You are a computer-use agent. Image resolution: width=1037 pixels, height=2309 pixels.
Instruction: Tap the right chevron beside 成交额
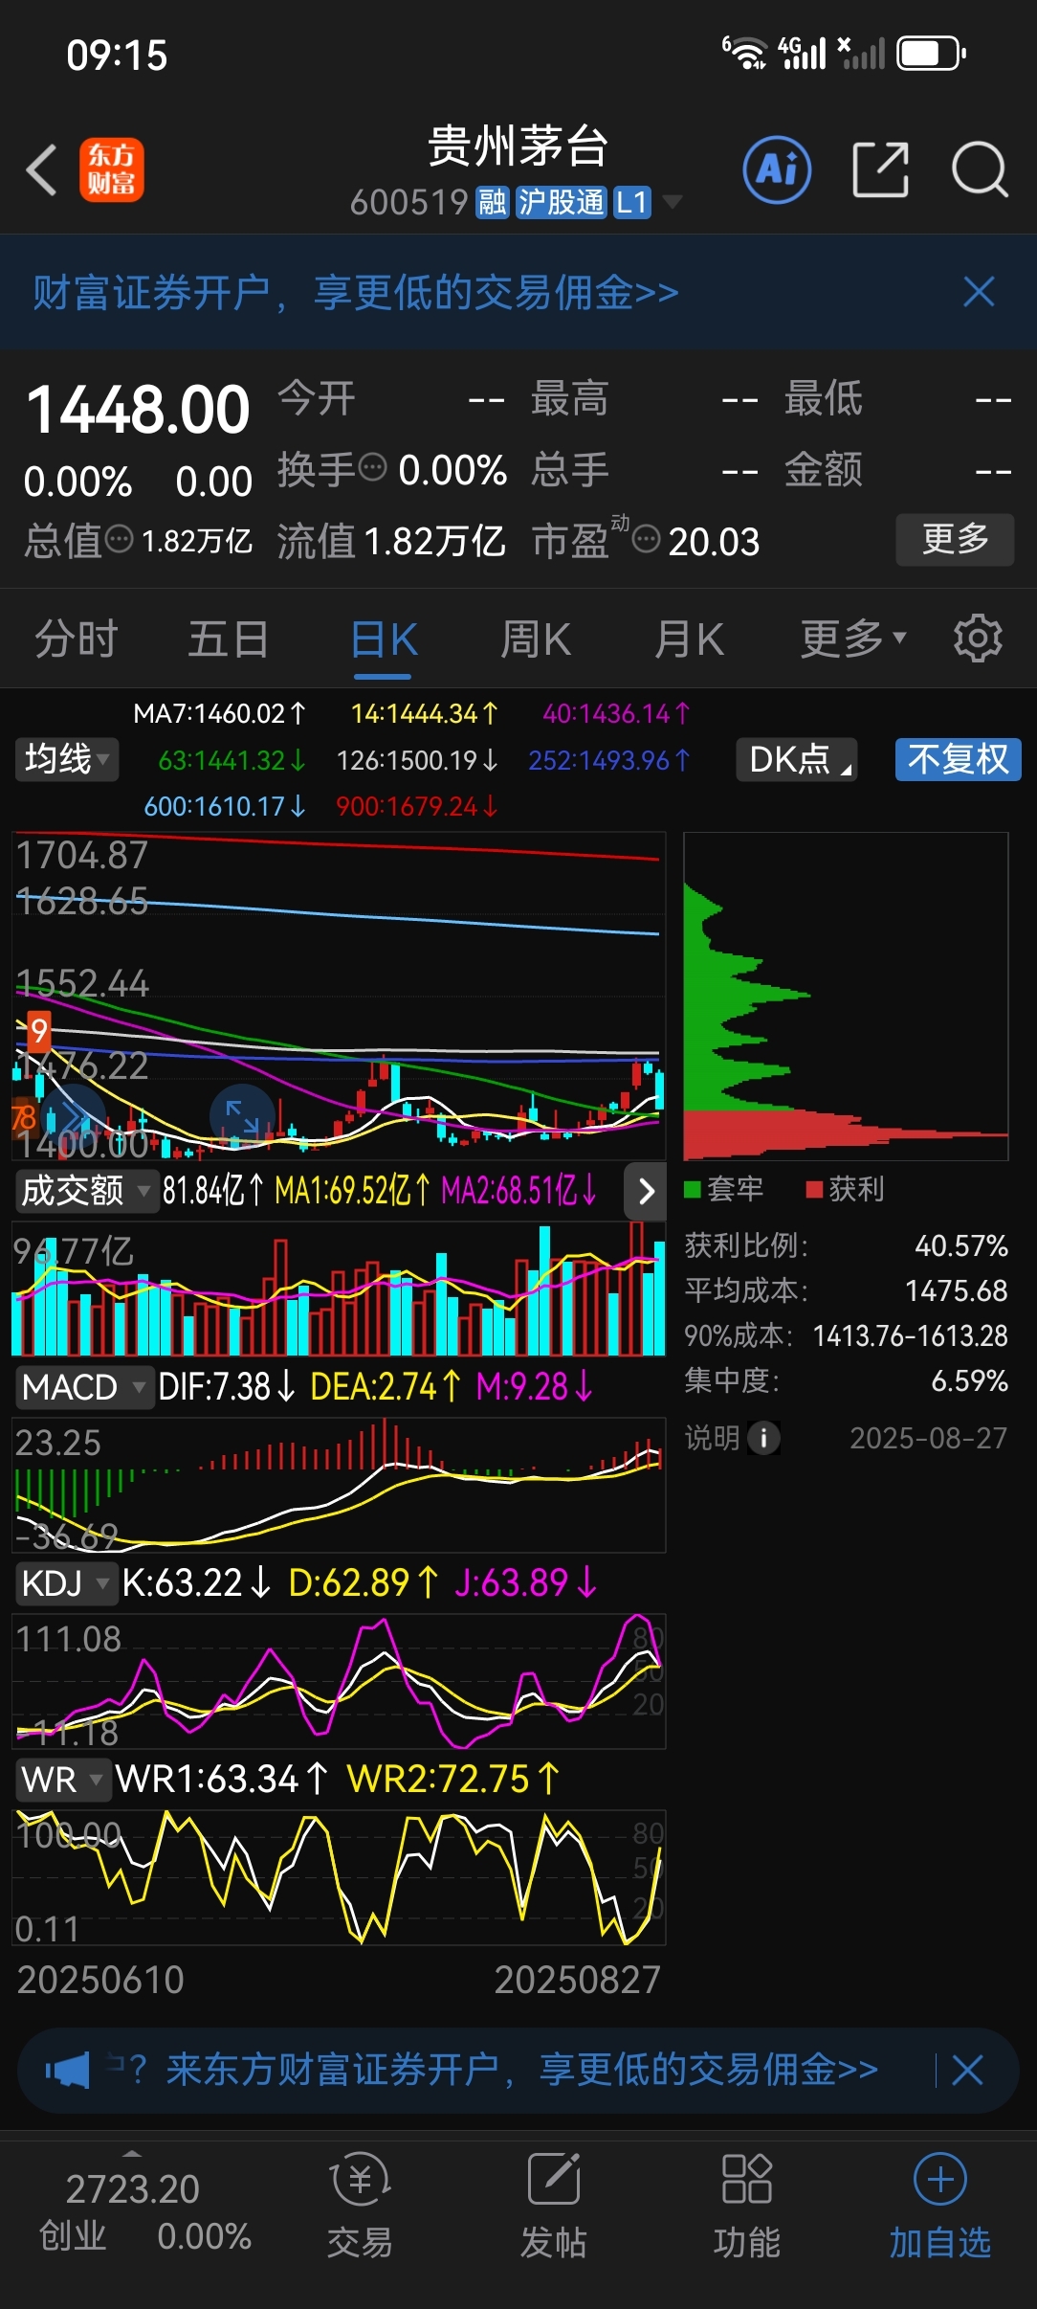(646, 1191)
